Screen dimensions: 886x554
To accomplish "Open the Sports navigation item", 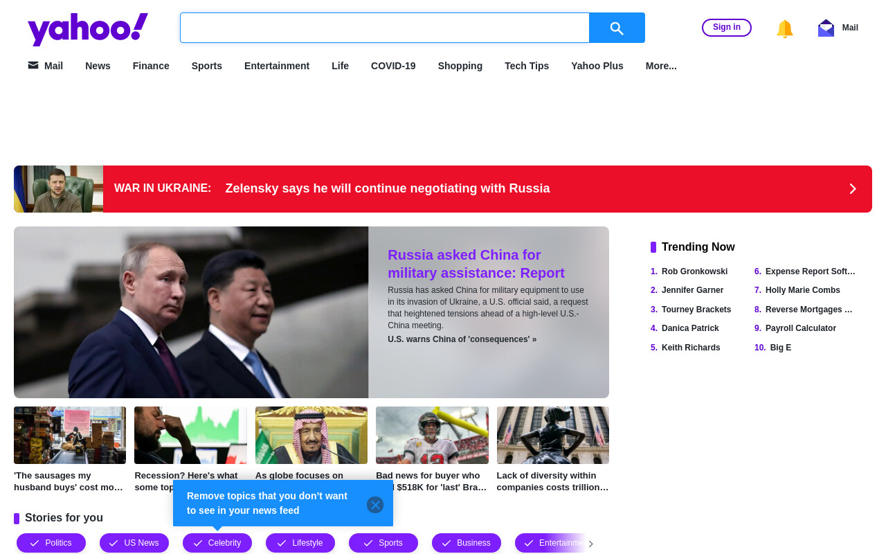I will click(x=207, y=66).
